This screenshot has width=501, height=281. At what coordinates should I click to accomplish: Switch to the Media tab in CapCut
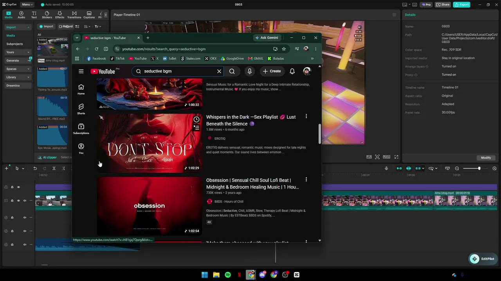point(8,15)
